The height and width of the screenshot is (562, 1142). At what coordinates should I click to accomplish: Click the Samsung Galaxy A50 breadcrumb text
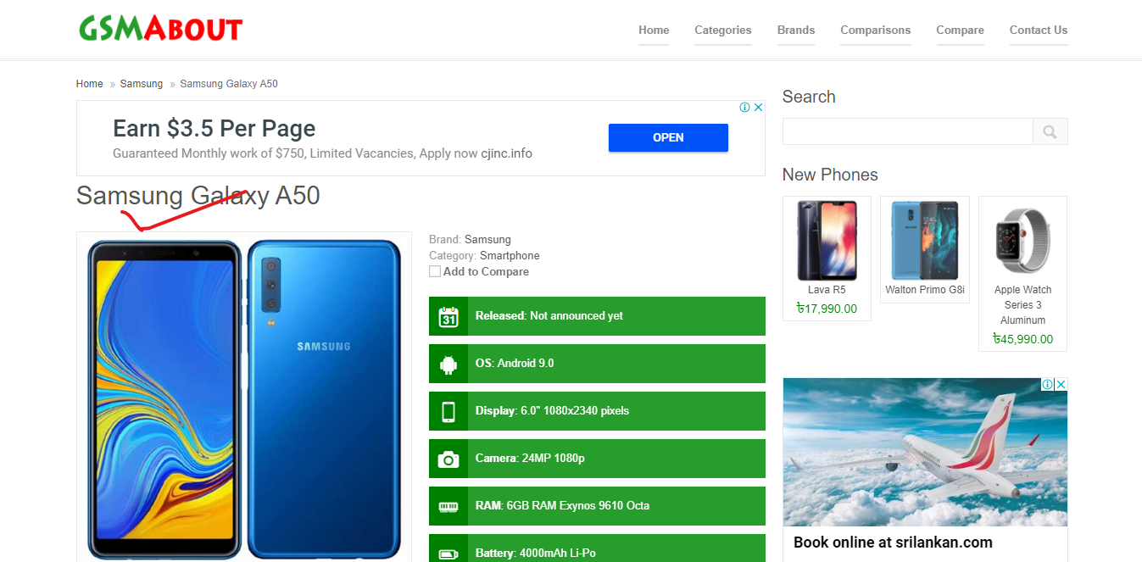[229, 84]
